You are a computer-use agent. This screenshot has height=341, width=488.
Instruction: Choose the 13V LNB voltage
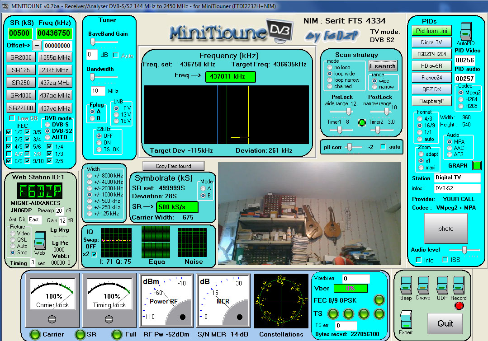coord(117,115)
